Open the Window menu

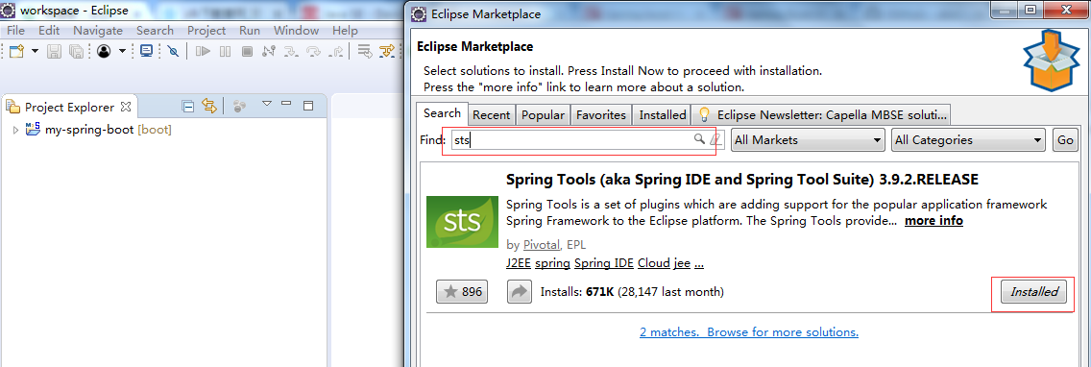(x=297, y=31)
